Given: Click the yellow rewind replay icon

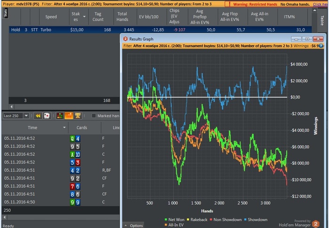Looking at the screenshot, I should (38, 116).
